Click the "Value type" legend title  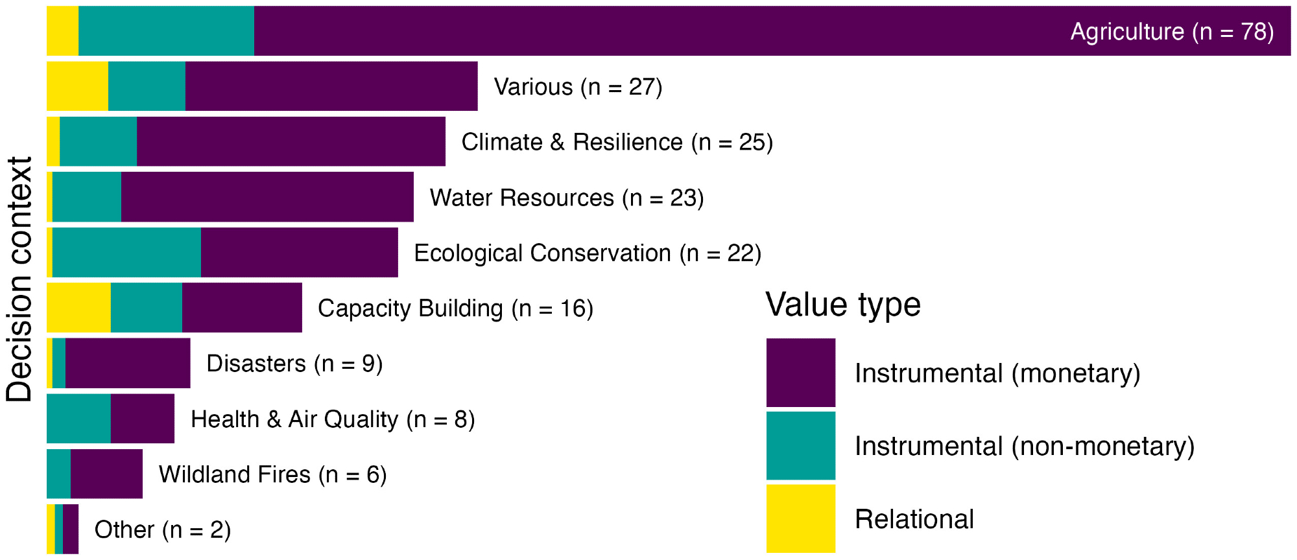[x=842, y=305]
